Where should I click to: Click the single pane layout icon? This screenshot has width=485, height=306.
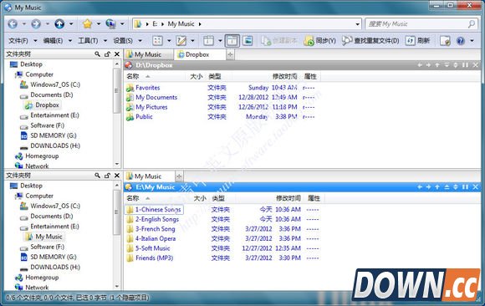pos(208,40)
